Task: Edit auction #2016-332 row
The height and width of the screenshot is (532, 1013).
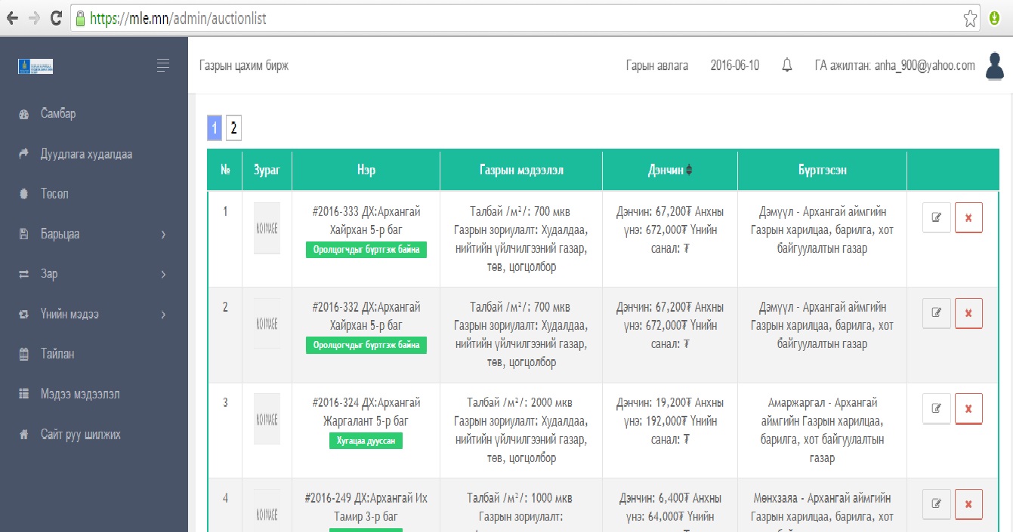Action: click(937, 313)
